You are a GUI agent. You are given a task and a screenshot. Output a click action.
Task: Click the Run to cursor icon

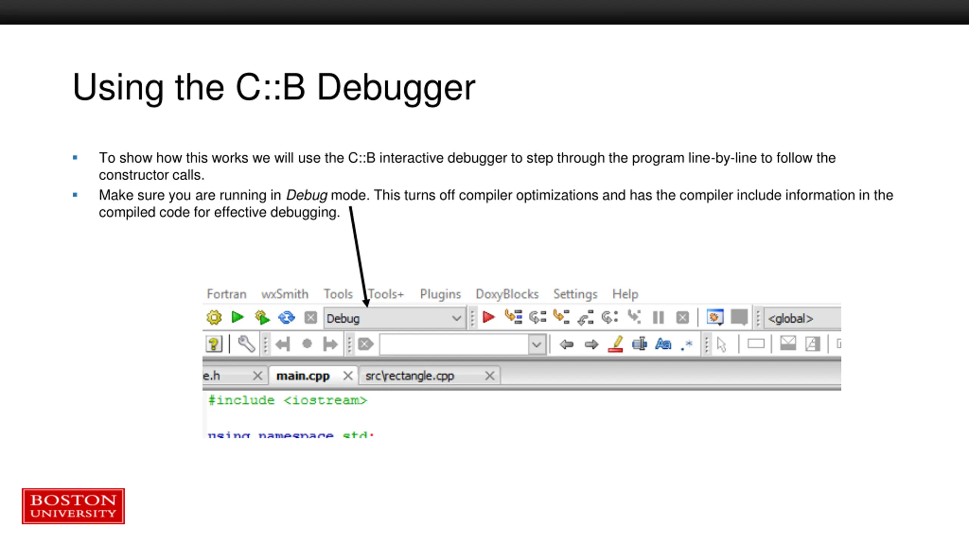(513, 317)
